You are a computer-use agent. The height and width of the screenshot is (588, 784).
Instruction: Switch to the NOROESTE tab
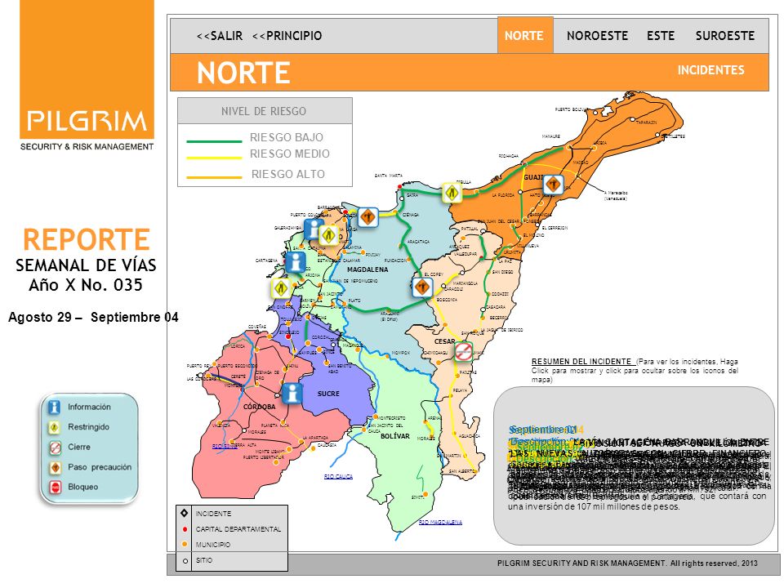pos(597,35)
